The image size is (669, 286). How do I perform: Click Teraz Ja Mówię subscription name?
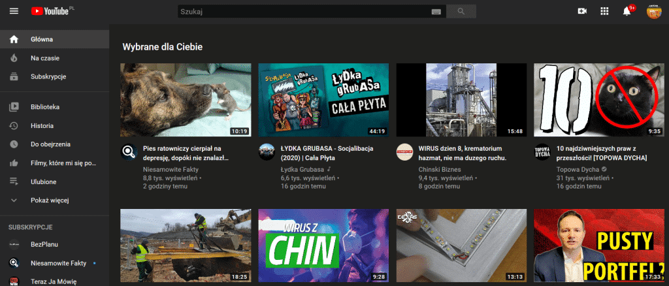(x=54, y=281)
